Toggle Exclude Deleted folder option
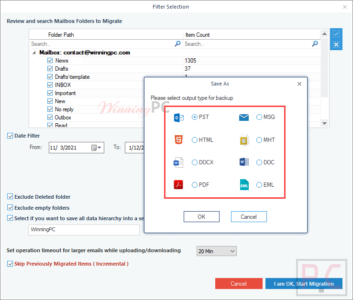Viewport: 353px width, 300px height. [x=10, y=196]
